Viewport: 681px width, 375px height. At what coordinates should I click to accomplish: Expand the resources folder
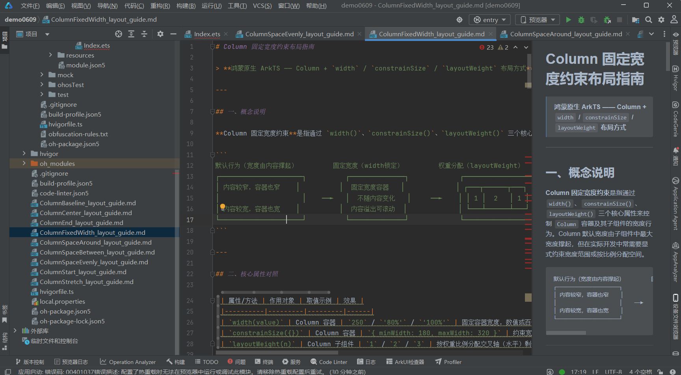coord(50,55)
